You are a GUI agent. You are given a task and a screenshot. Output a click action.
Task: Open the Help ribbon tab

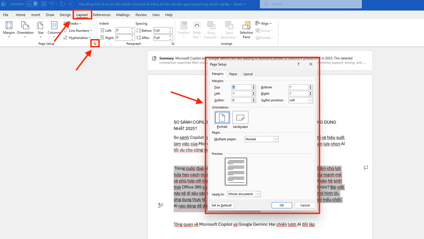(169, 15)
